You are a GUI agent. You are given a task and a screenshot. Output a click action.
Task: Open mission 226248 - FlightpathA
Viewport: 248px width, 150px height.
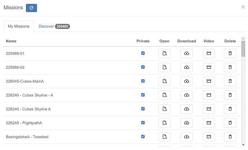click(164, 123)
